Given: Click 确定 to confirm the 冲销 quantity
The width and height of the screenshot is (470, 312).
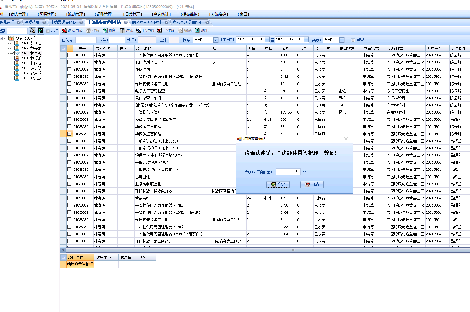Looking at the screenshot, I should click(x=278, y=184).
